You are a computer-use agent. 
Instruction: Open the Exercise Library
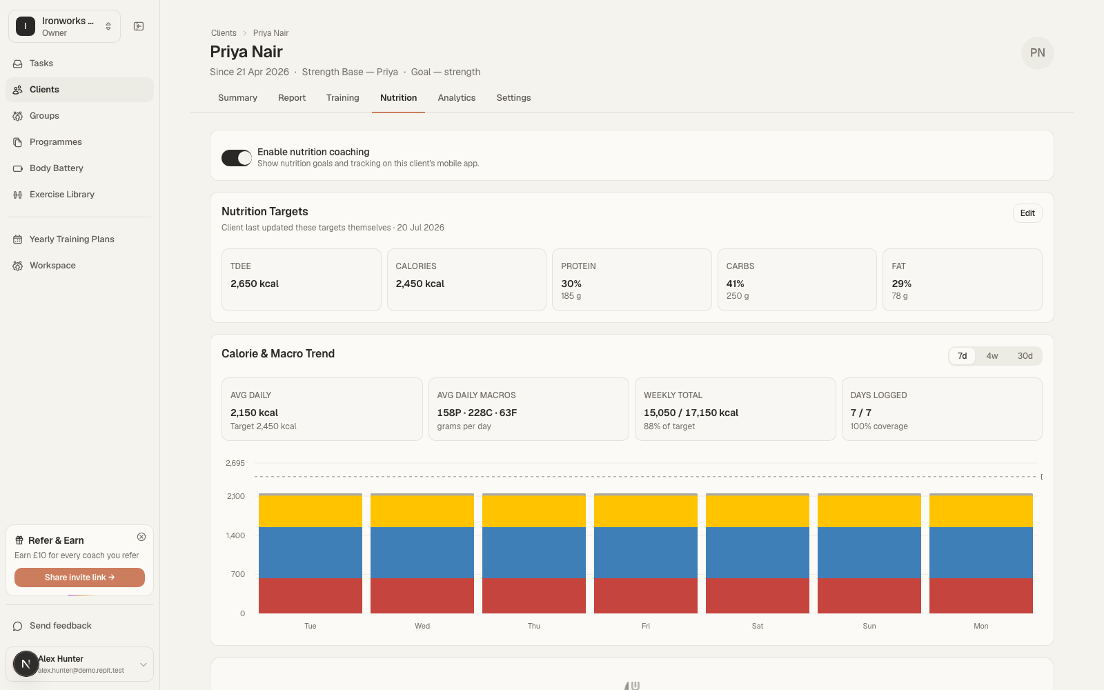click(x=79, y=195)
